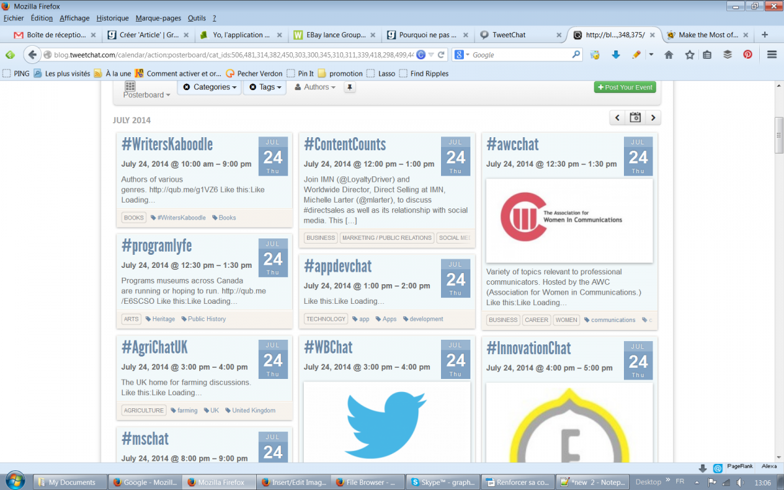Click the Find Ripples bookmark
Image resolution: width=784 pixels, height=490 pixels.
(424, 74)
